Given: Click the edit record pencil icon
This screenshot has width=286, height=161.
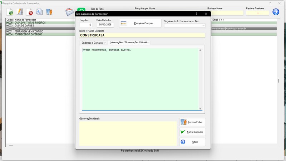Looking at the screenshot, I should [20, 13].
